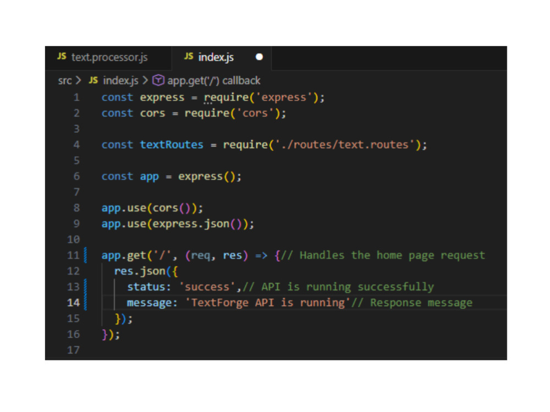Click app.use(cors()) on line 8
The width and height of the screenshot is (550, 412).
point(152,208)
